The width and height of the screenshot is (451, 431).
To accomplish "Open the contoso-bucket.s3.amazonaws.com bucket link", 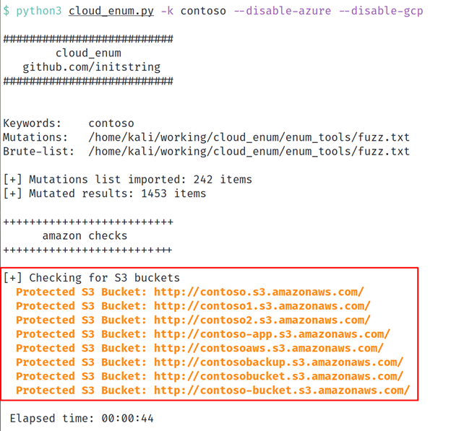I will click(282, 391).
